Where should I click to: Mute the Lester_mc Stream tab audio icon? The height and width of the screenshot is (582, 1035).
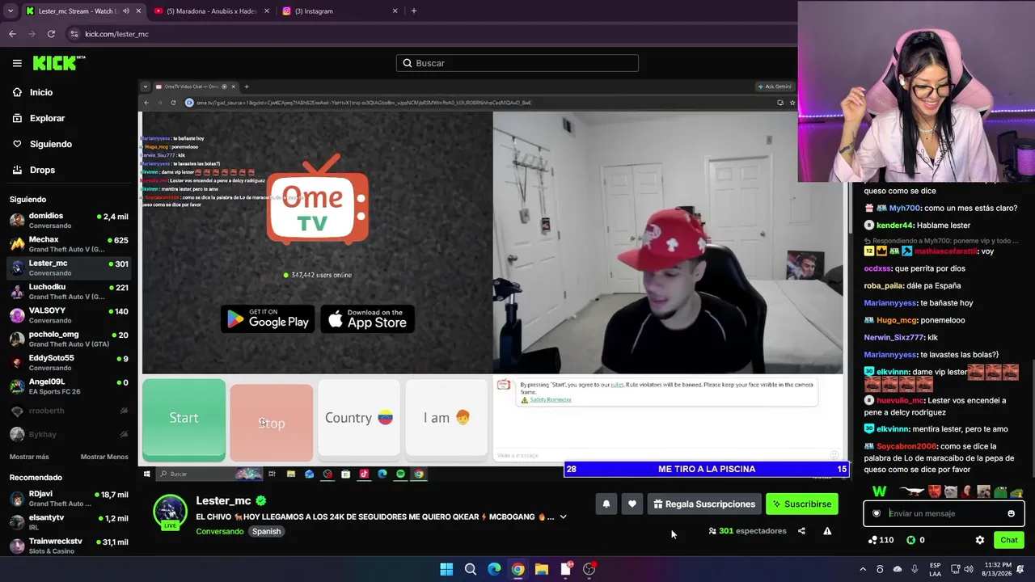pos(125,11)
